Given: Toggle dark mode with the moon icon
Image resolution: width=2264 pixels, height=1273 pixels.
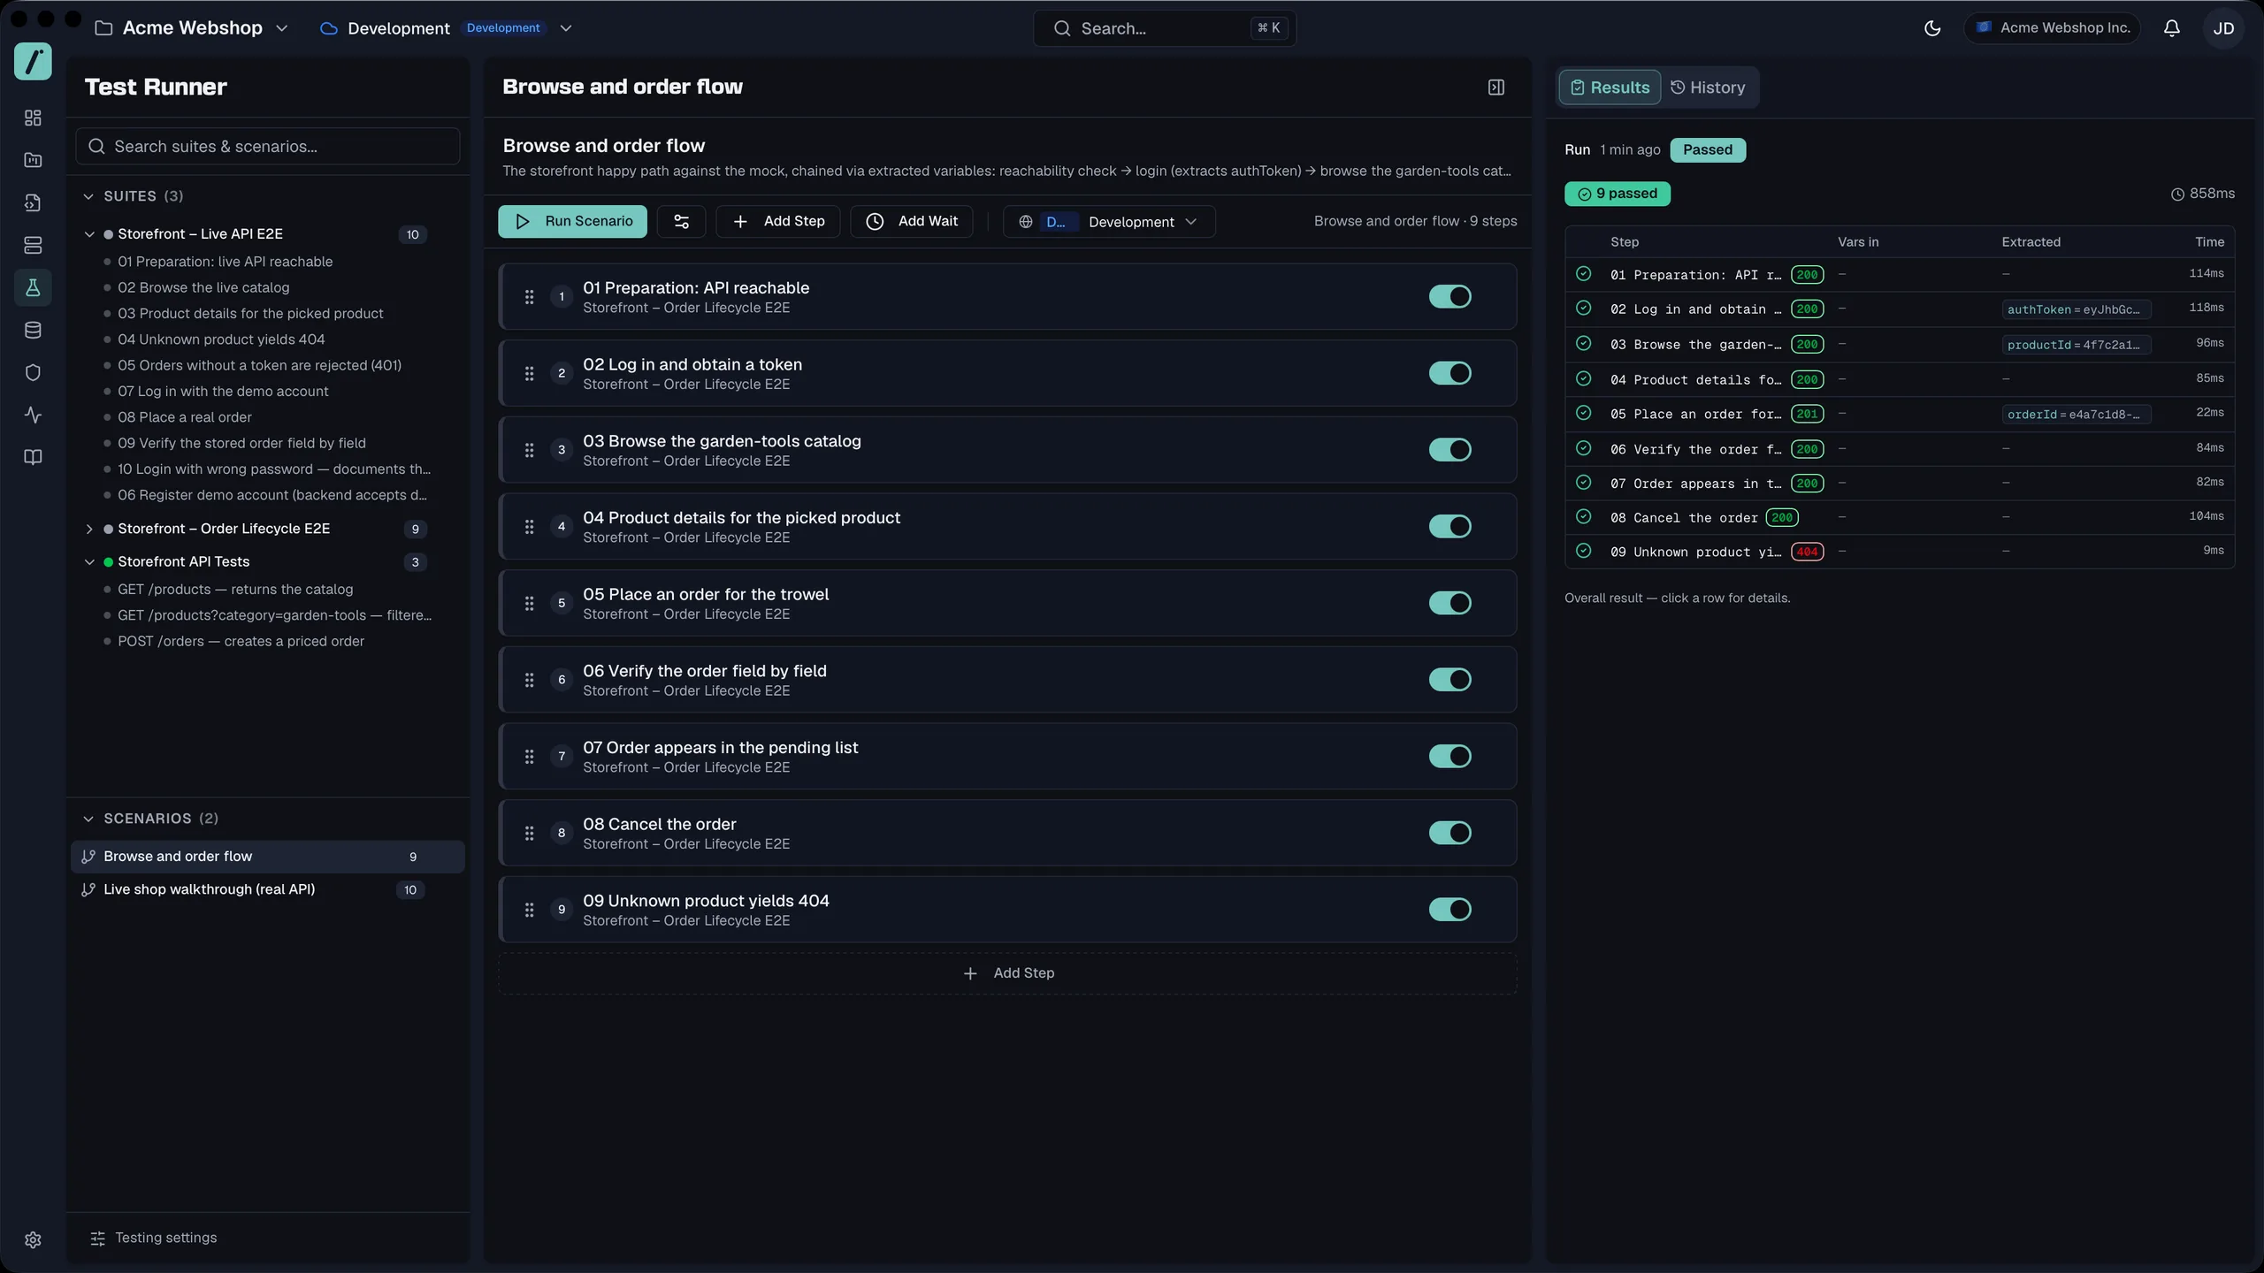Looking at the screenshot, I should [x=1932, y=28].
